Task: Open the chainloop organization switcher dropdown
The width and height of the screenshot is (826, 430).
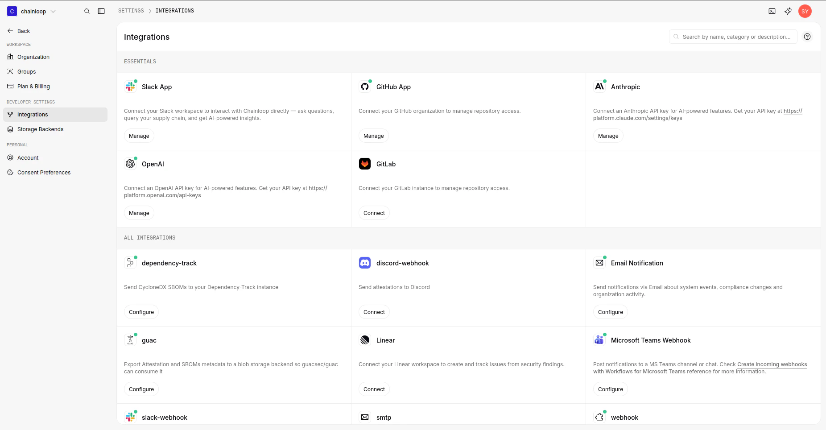Action: click(32, 11)
